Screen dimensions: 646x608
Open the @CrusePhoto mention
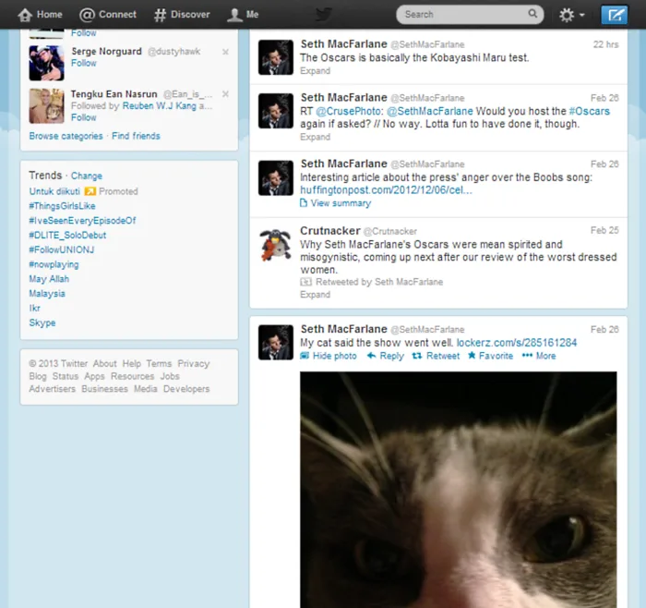350,112
